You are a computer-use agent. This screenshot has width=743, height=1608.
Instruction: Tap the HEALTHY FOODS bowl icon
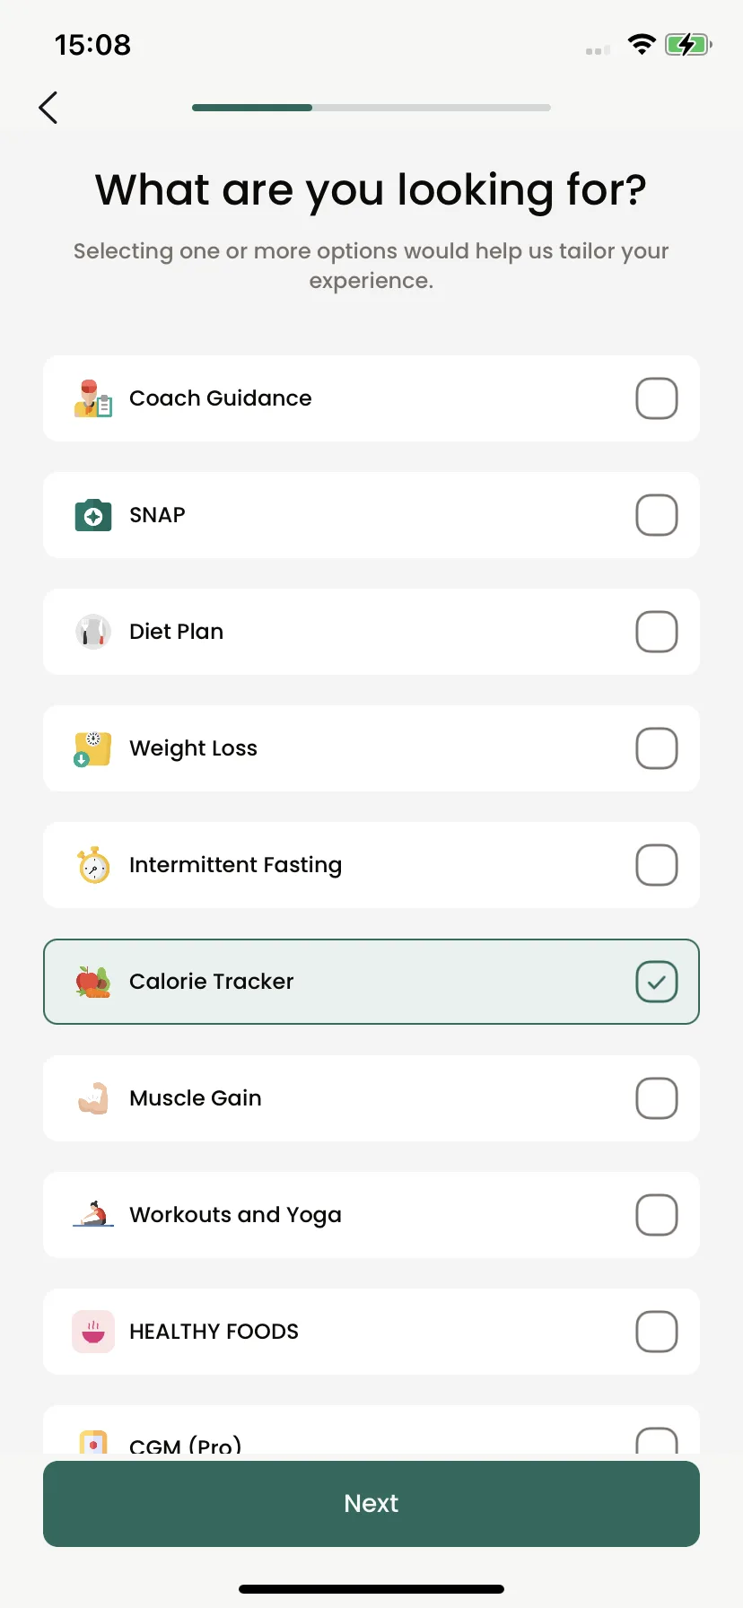(93, 1332)
